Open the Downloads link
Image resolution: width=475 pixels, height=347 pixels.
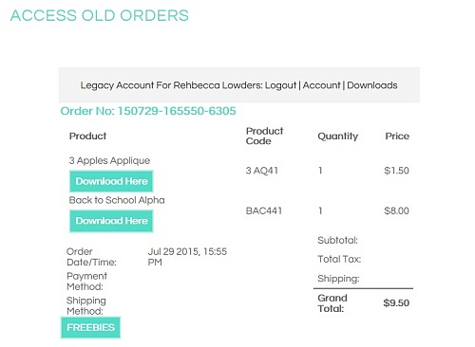(x=372, y=85)
